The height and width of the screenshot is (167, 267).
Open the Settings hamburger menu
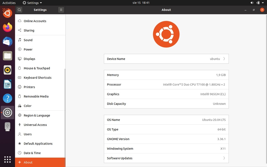pos(61,10)
